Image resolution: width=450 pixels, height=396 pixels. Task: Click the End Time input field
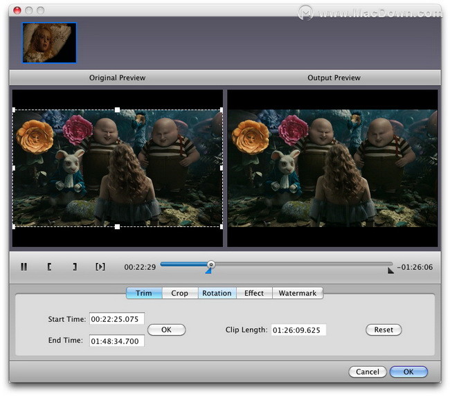pos(117,341)
